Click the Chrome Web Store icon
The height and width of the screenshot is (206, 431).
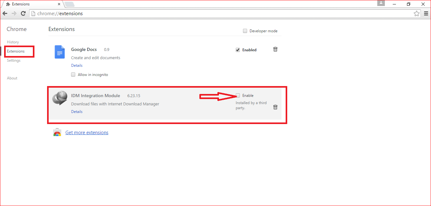[57, 133]
